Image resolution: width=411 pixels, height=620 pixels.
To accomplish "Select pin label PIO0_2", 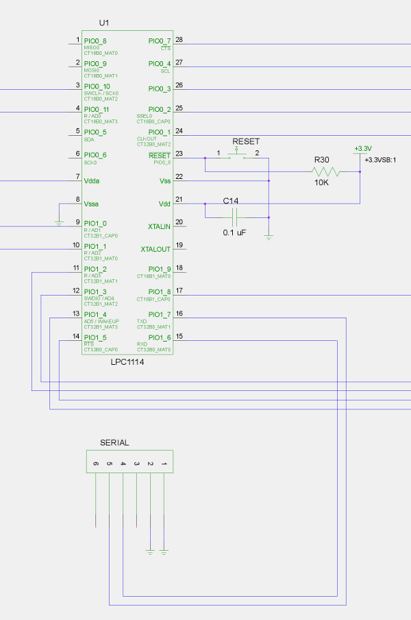I will coord(160,109).
